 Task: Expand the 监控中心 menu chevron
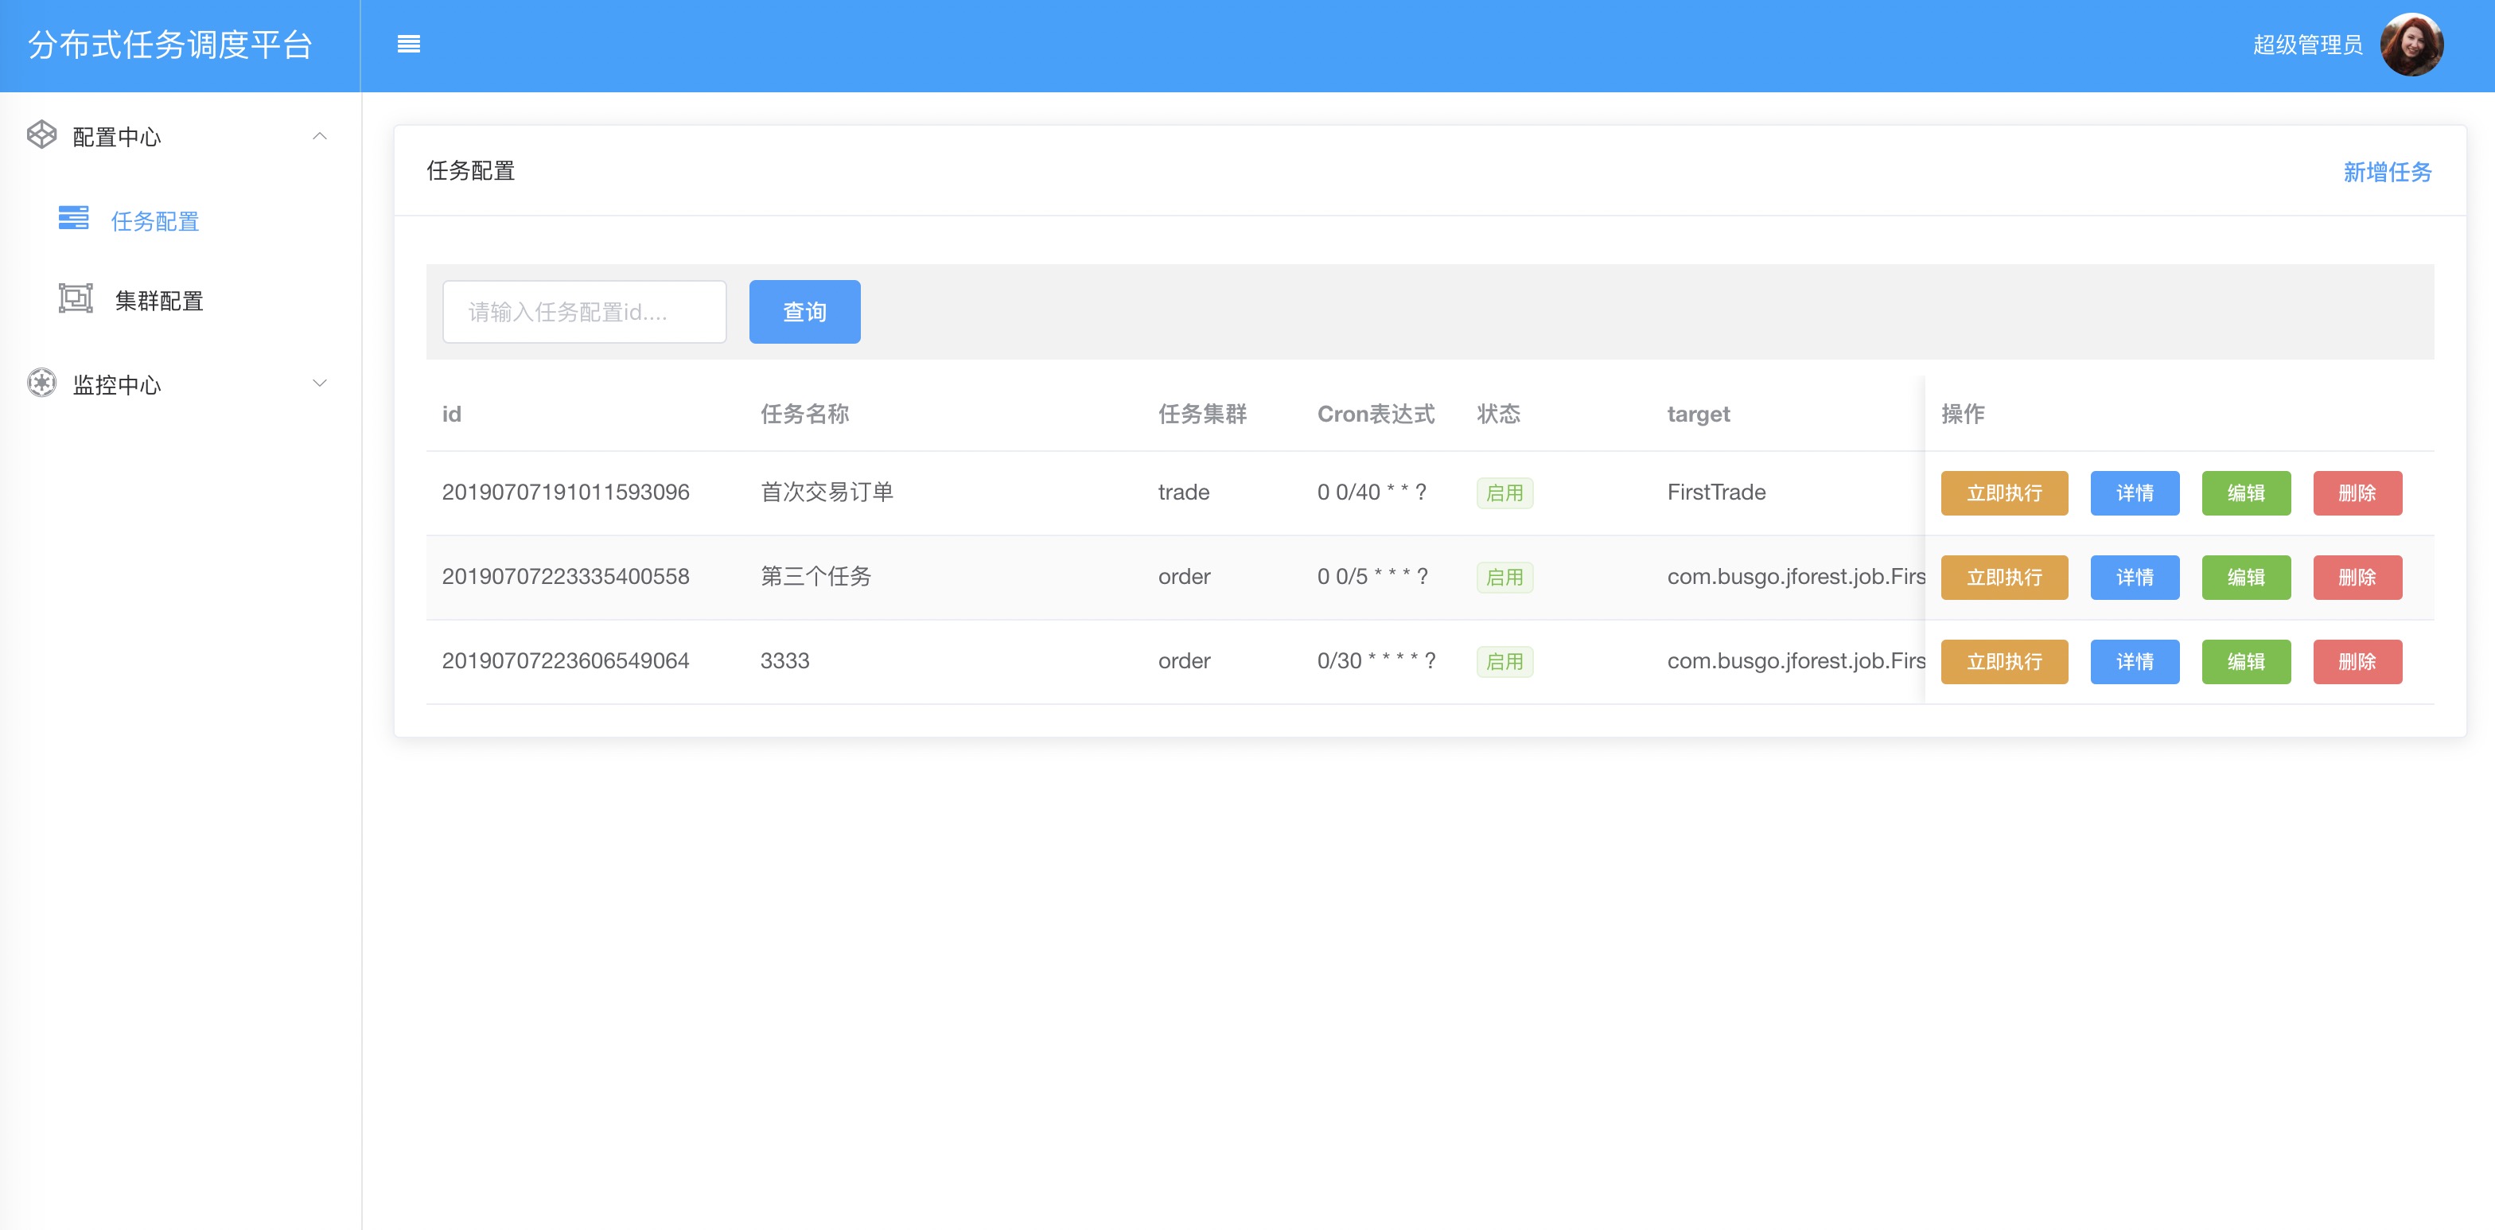pos(320,383)
